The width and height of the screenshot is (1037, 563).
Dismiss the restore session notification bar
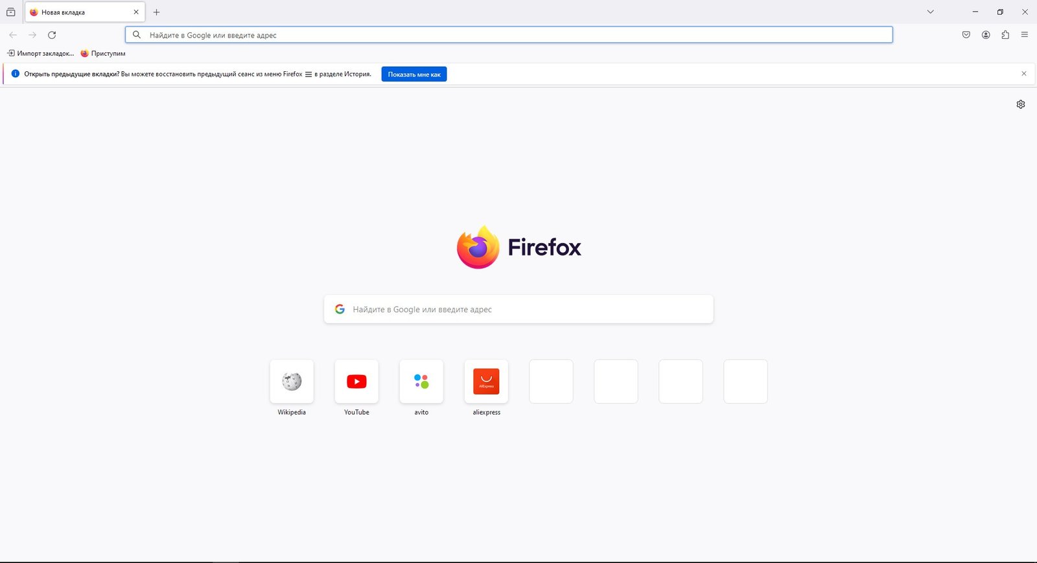point(1023,74)
